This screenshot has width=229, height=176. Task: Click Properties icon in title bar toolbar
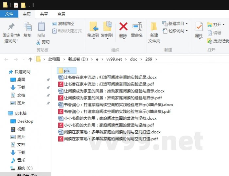[16, 5]
